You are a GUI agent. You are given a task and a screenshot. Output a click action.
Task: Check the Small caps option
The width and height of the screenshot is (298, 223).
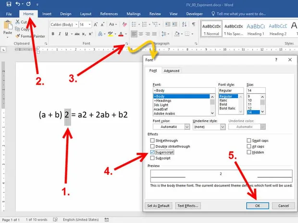tap(249, 140)
